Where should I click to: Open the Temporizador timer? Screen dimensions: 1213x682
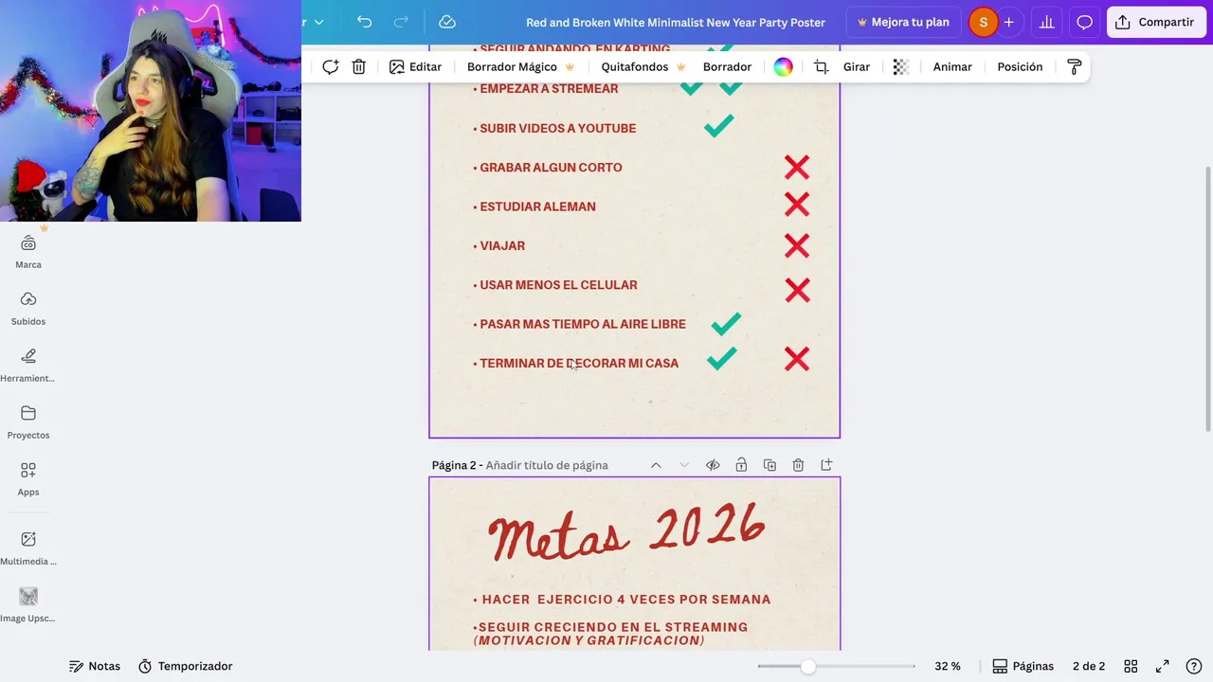click(x=185, y=666)
